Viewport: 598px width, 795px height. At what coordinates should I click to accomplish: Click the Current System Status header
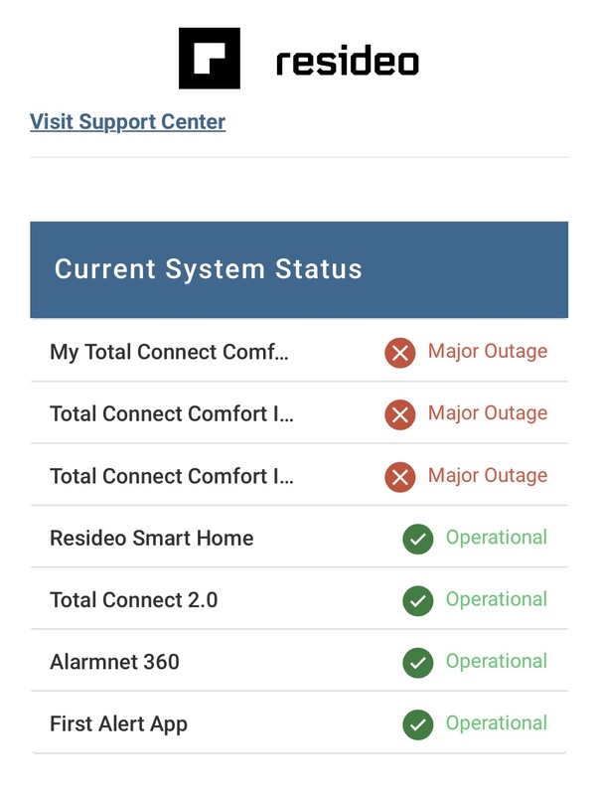[x=209, y=269]
